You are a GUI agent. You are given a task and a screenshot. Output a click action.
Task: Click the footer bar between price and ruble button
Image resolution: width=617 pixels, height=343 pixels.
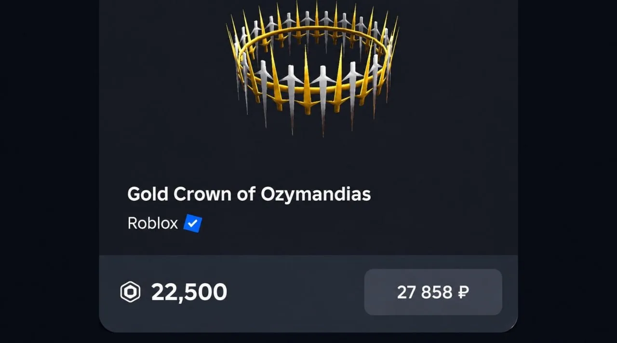(295, 292)
